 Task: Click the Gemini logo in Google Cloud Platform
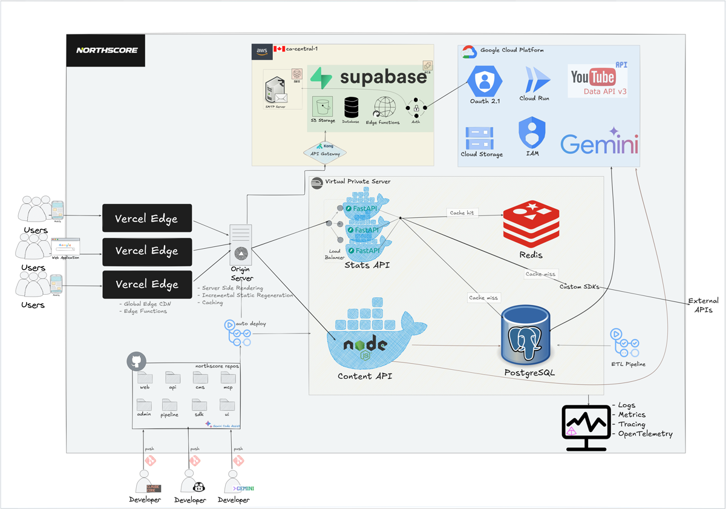[x=598, y=144]
